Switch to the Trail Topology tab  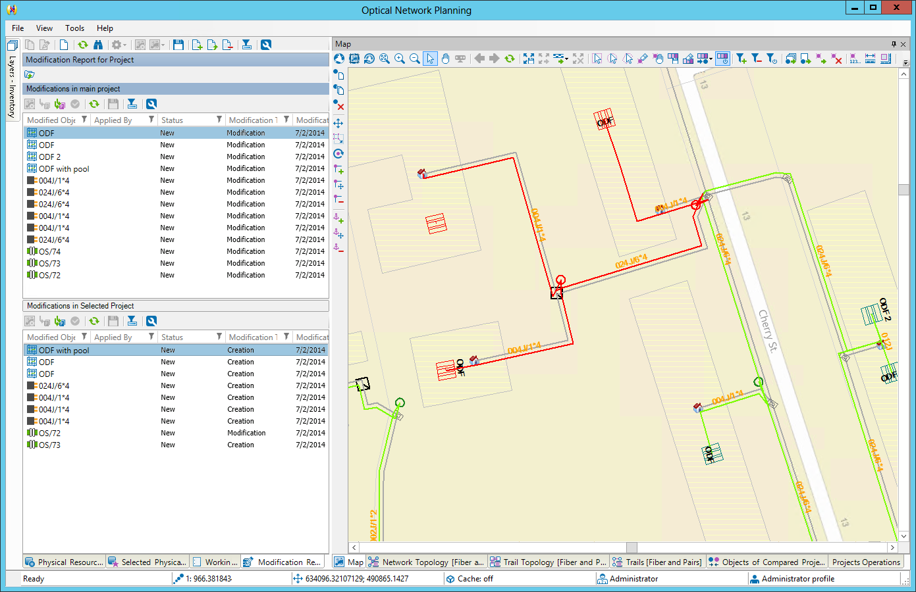548,562
